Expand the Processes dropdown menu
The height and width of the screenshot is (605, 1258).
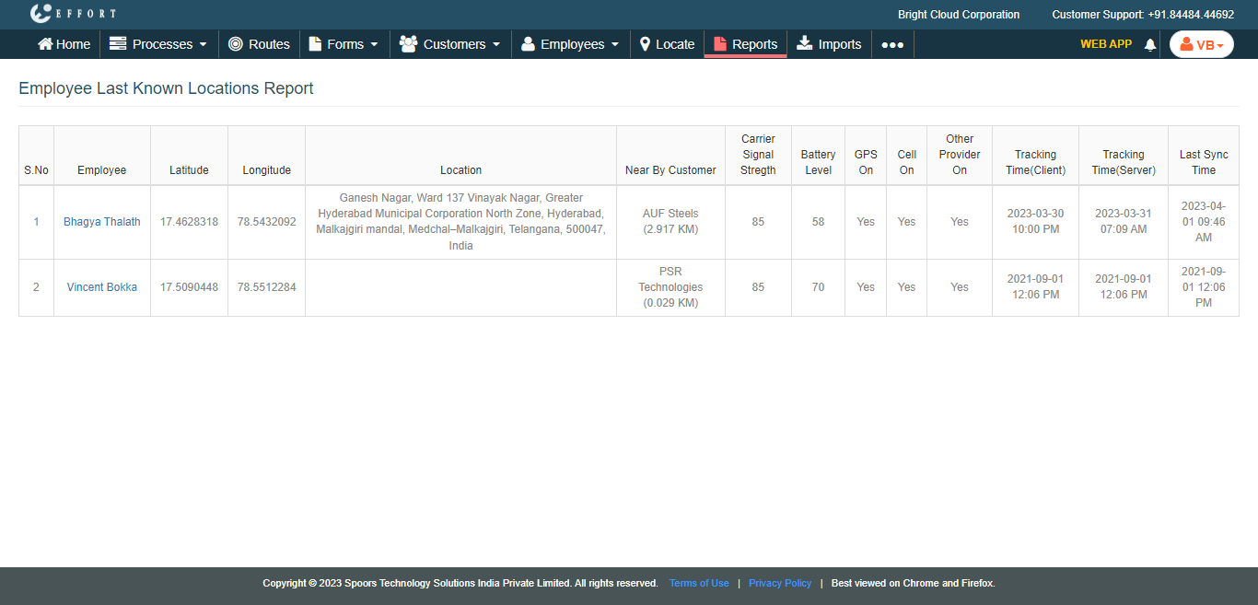click(x=158, y=44)
